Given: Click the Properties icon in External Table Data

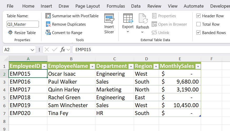Looking at the screenshot, I should click(x=154, y=16).
